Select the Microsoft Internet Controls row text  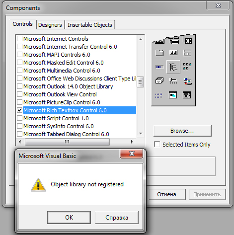click(x=56, y=39)
